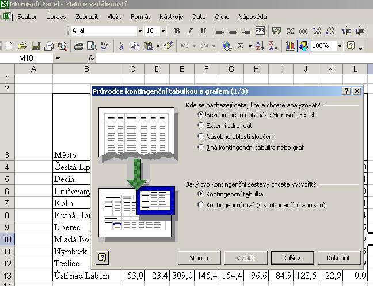Print the workbook

click(79, 46)
